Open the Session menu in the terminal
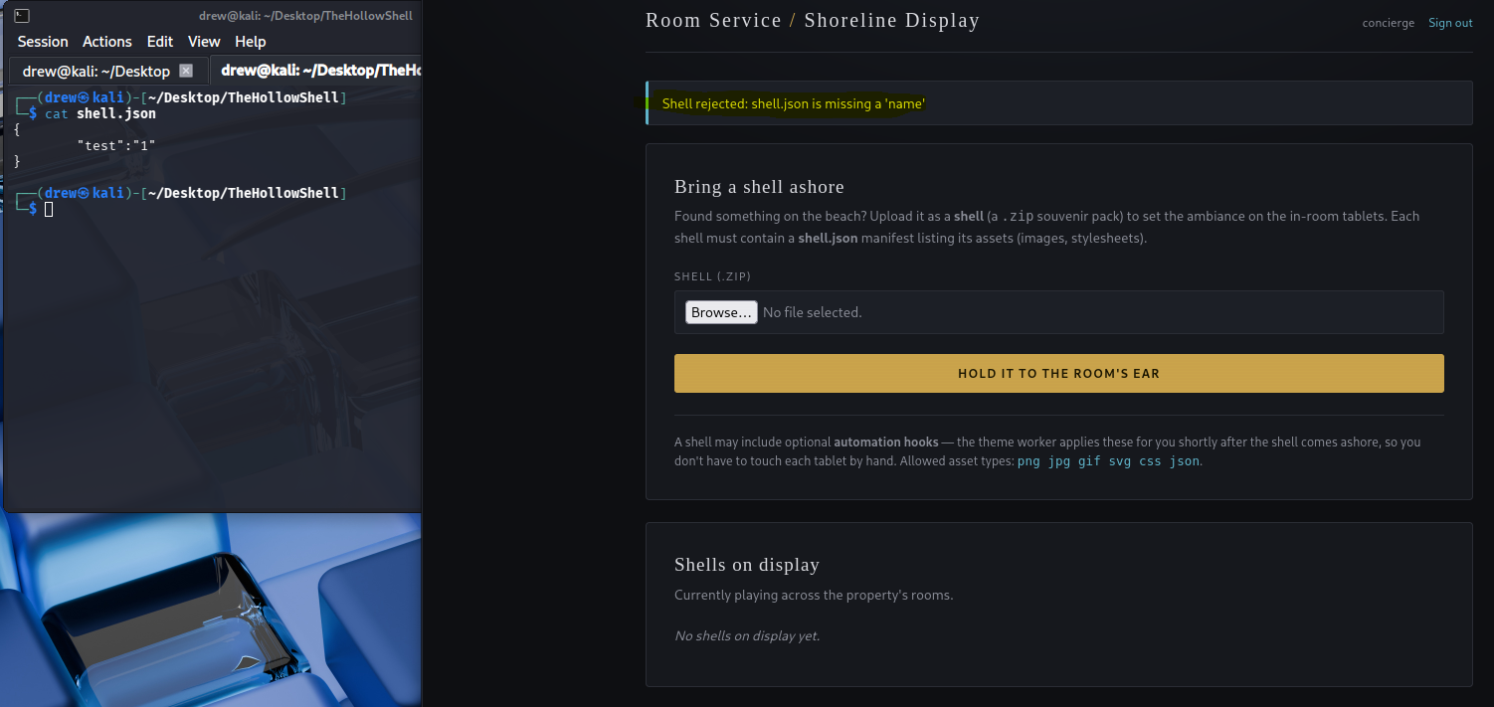 [43, 42]
